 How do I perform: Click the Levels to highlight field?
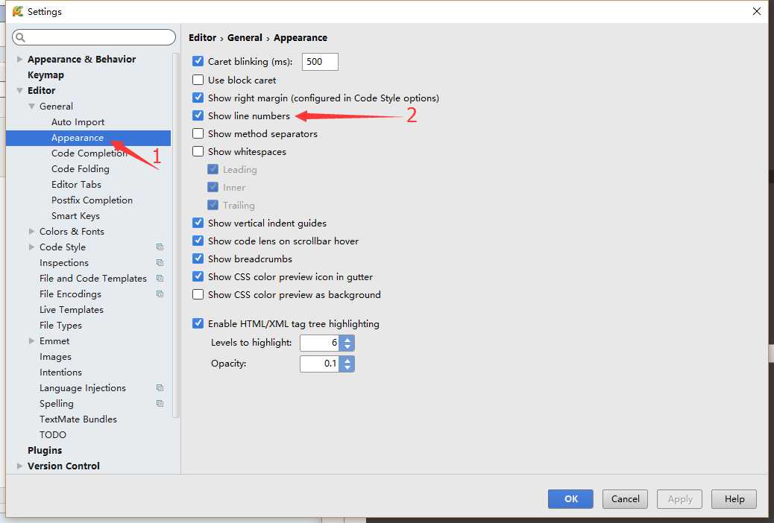321,343
